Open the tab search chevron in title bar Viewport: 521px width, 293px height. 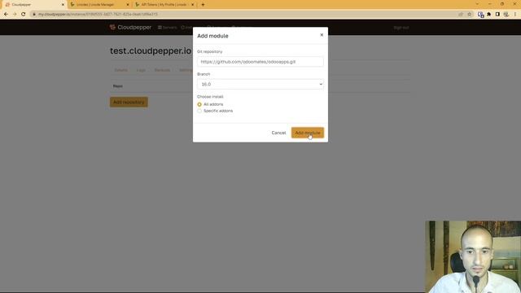(477, 4)
